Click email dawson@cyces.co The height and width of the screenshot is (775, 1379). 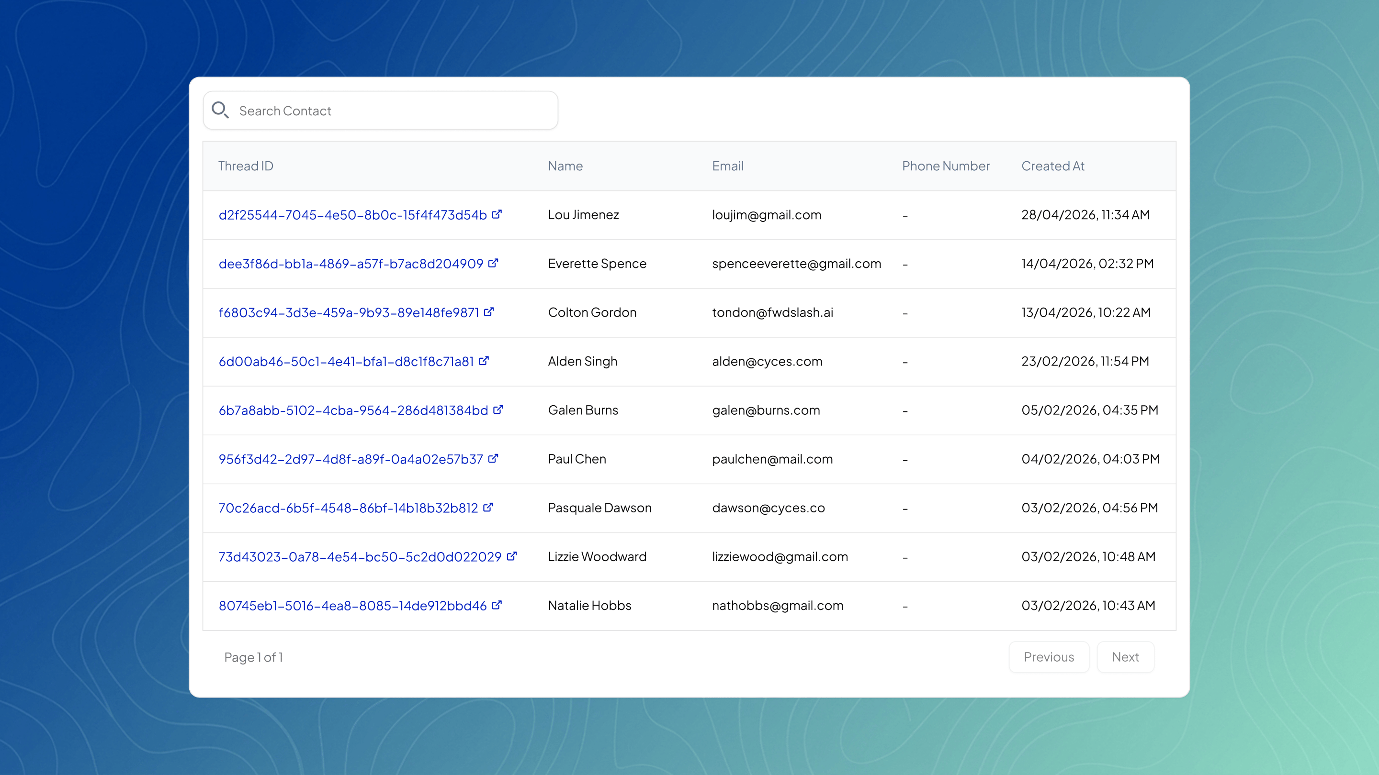768,508
